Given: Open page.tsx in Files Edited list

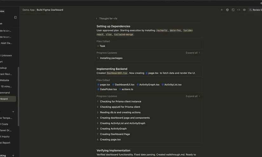Looking at the screenshot, I should 104,85.
